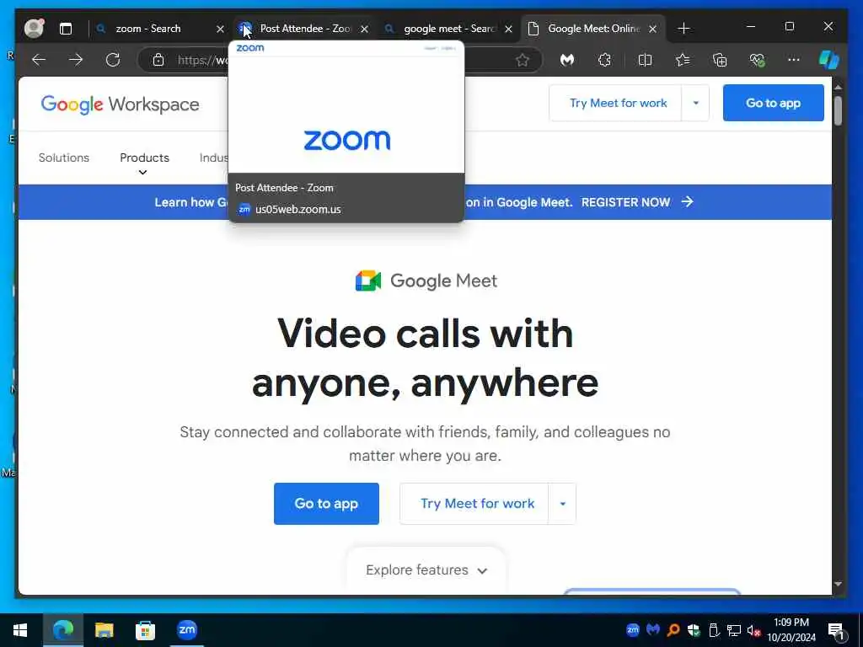The image size is (863, 647).
Task: Click the main 'Try Meet for work' button
Action: pyautogui.click(x=474, y=504)
